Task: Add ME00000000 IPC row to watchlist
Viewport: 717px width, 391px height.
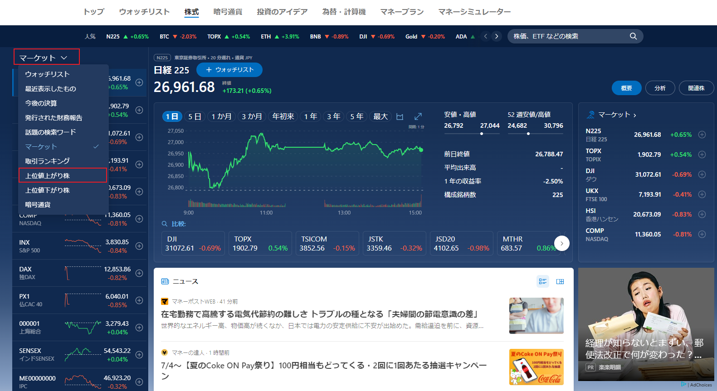Action: 139,382
